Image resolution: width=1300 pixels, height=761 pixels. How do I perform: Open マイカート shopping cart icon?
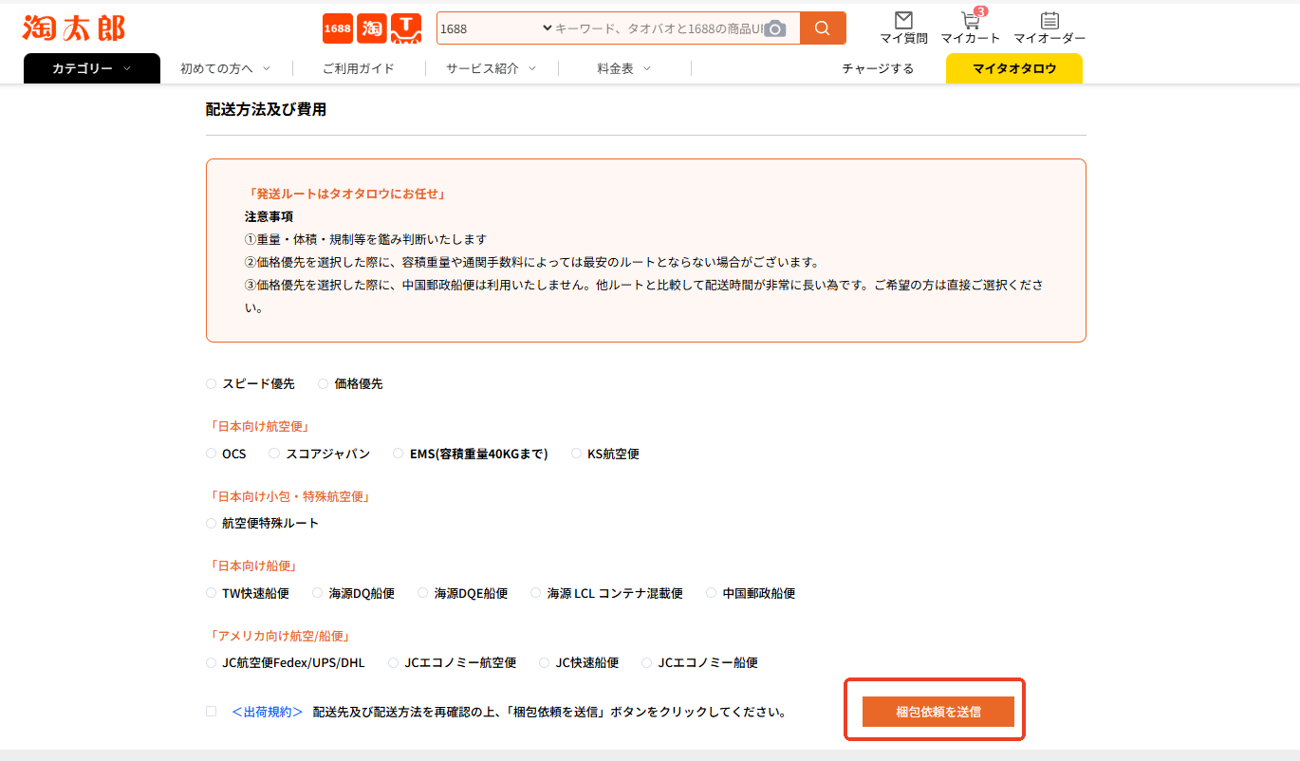pyautogui.click(x=970, y=21)
